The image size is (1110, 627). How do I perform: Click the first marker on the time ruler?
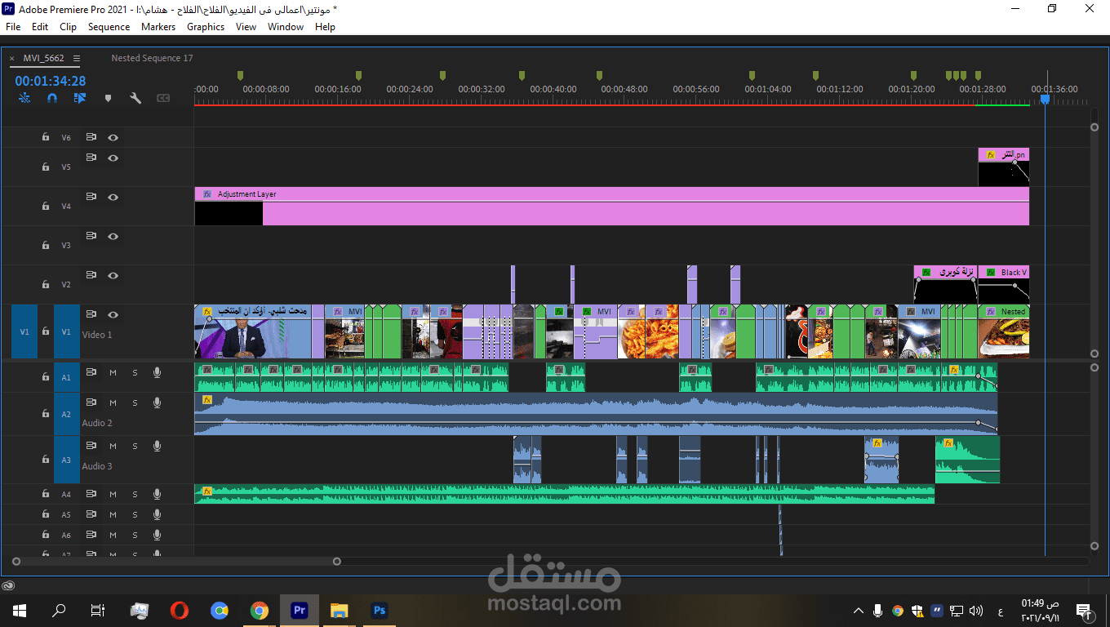[240, 76]
